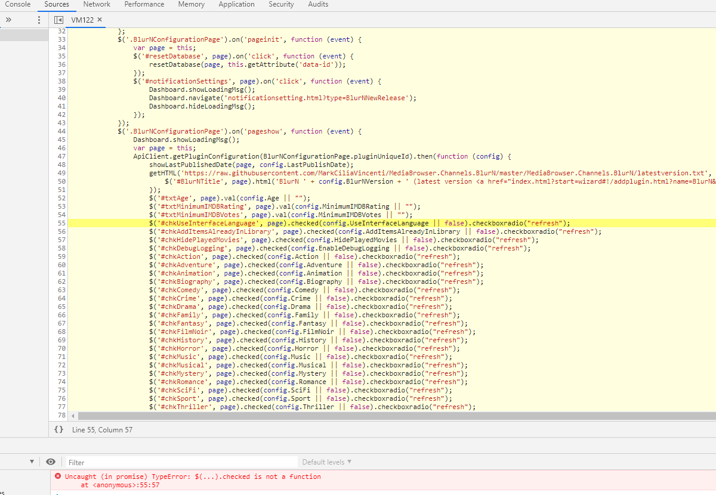This screenshot has width=716, height=495.
Task: Show hidden panels via the chevron overflow
Action: (8, 19)
